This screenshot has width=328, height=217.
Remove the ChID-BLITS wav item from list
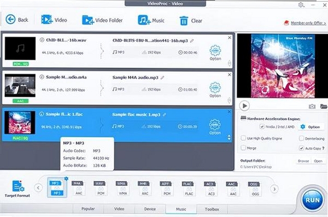pyautogui.click(x=230, y=38)
